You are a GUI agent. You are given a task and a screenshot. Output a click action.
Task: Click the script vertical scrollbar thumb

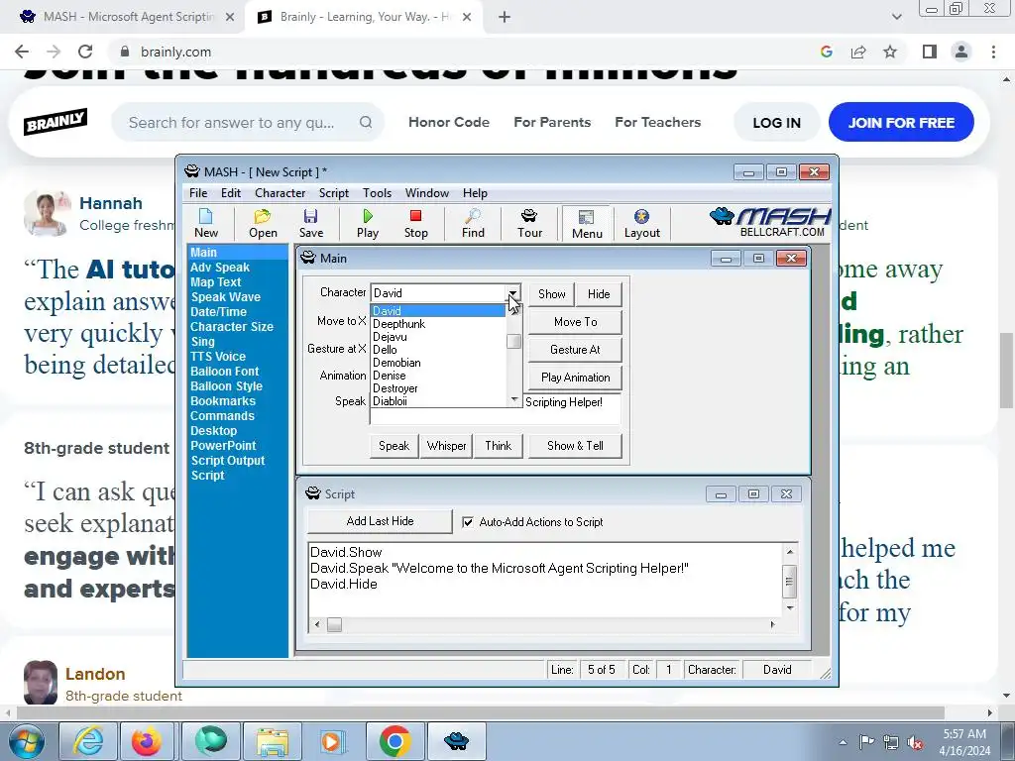[789, 580]
